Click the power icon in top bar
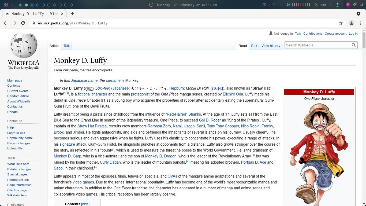Image resolution: width=366 pixels, height=206 pixels. 337,5
